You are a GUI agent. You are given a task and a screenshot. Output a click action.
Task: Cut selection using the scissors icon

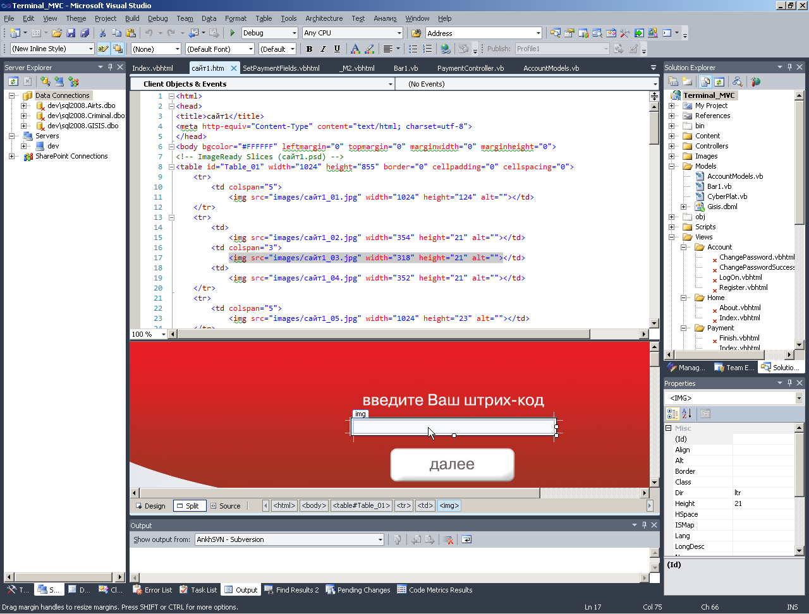[102, 33]
